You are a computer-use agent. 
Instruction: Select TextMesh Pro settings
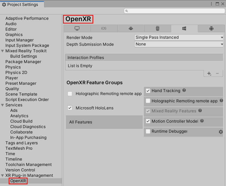click(x=19, y=148)
